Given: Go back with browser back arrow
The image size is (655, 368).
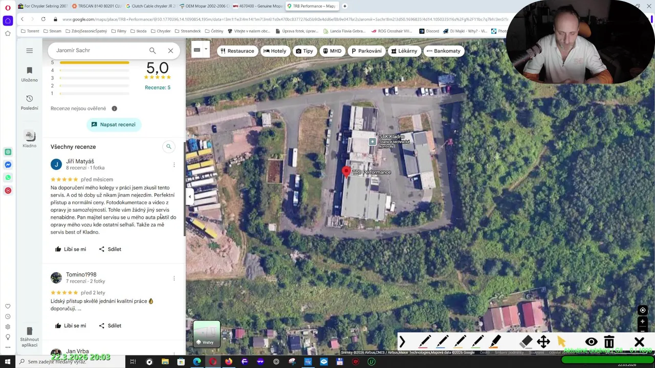Looking at the screenshot, I should coord(22,19).
